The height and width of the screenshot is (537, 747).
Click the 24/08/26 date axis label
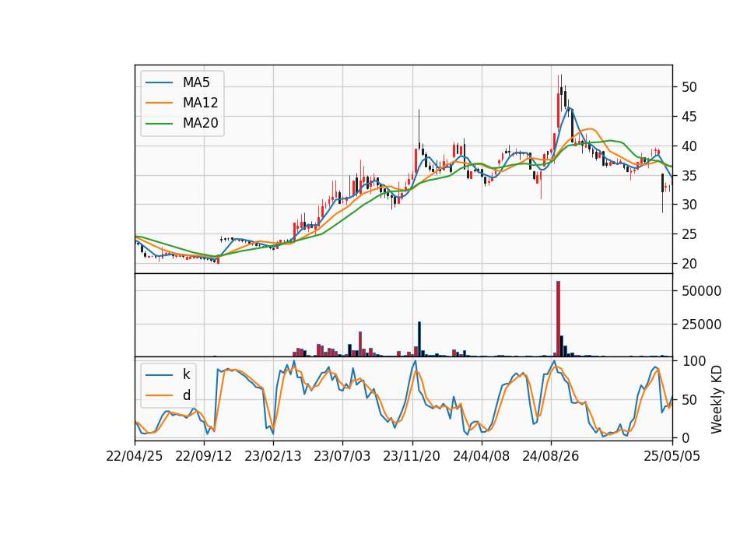tap(551, 456)
